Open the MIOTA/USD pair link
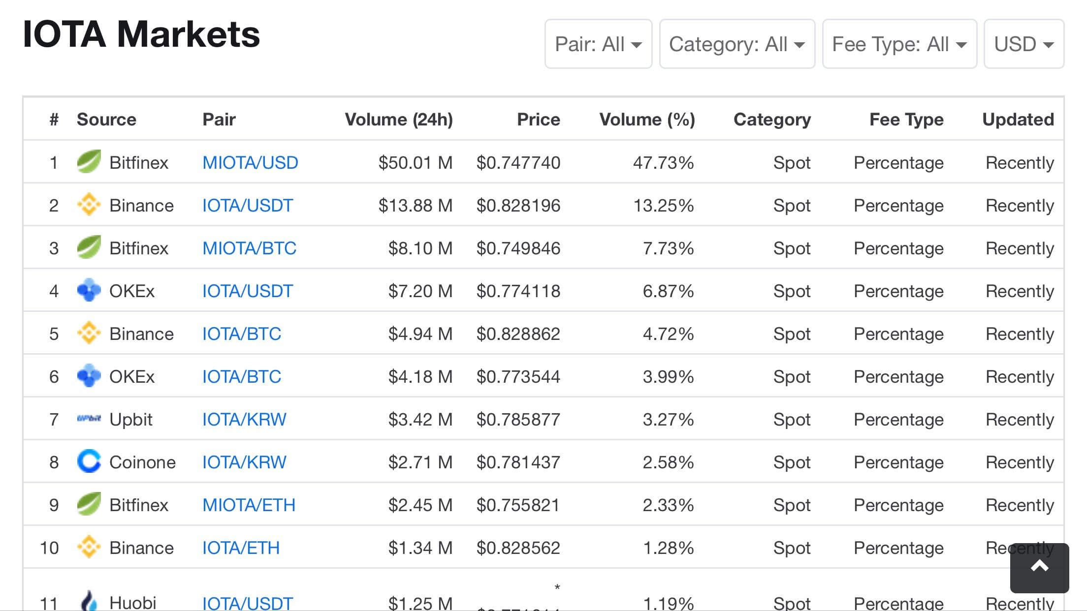Screen dimensions: 1087x611 pyautogui.click(x=250, y=163)
